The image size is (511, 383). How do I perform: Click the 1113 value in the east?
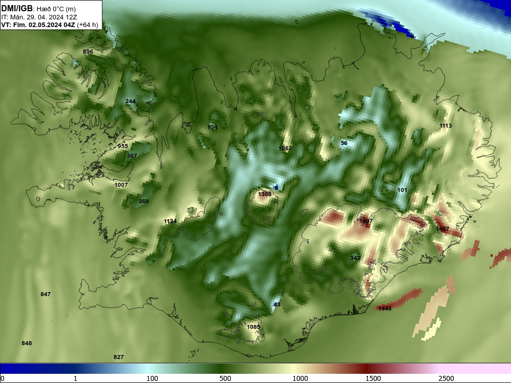pyautogui.click(x=446, y=126)
